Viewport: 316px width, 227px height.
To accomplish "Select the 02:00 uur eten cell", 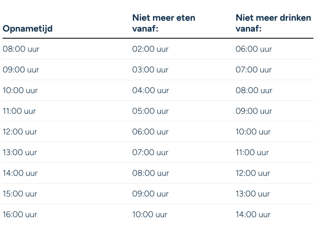I will 150,49.
